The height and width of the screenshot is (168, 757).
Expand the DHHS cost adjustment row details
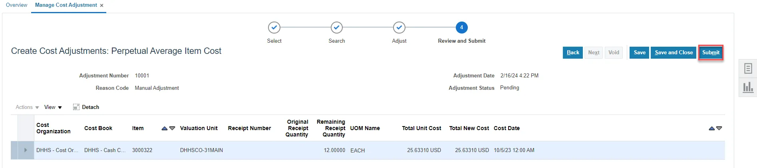pyautogui.click(x=26, y=150)
